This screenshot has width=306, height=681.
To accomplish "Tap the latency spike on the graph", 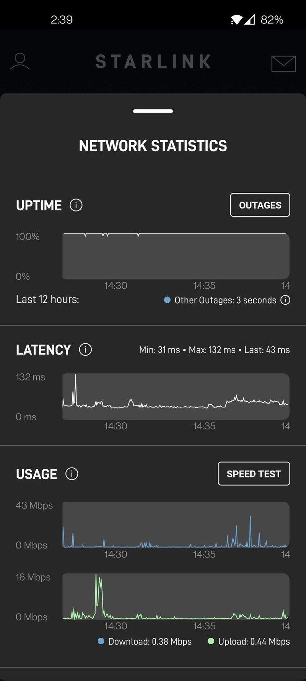I will point(75,383).
